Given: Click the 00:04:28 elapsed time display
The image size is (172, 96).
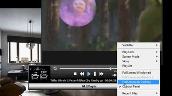Looking at the screenshot, I should pyautogui.click(x=110, y=81).
